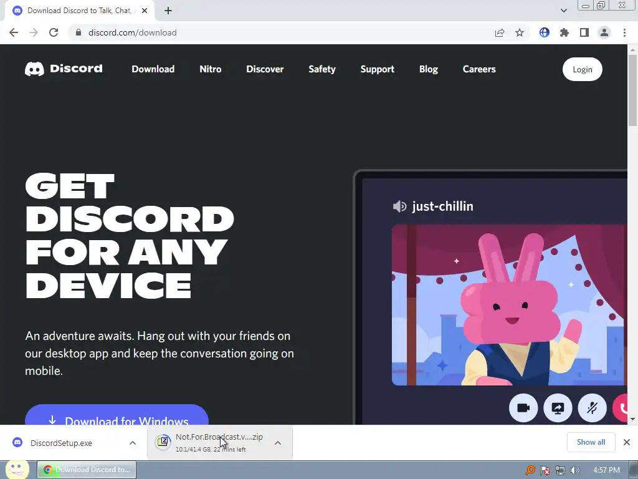Click the pink bunny video thumbnail

509,304
